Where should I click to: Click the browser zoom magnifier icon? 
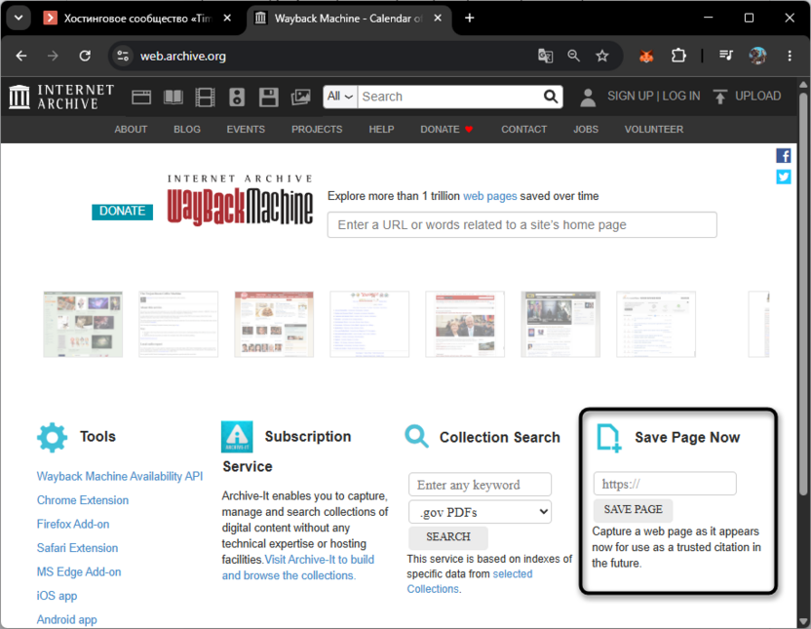tap(573, 56)
